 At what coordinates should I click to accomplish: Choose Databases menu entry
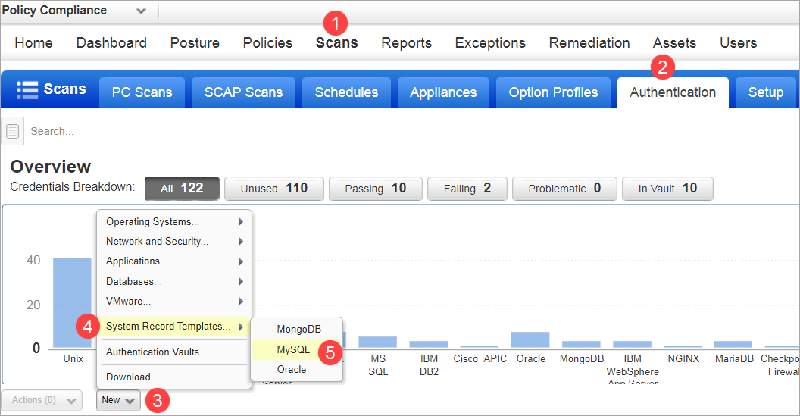coord(174,281)
